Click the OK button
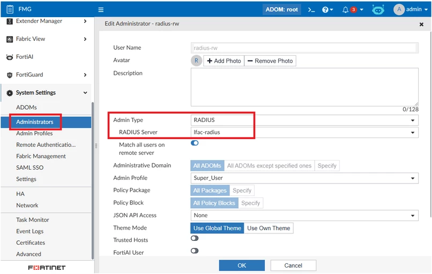The width and height of the screenshot is (432, 274). 242,265
